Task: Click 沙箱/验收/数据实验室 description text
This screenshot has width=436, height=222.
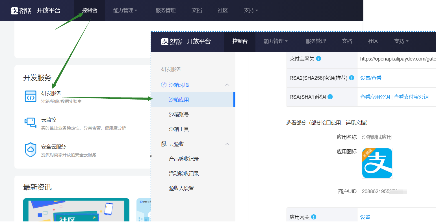Action: tap(61, 101)
